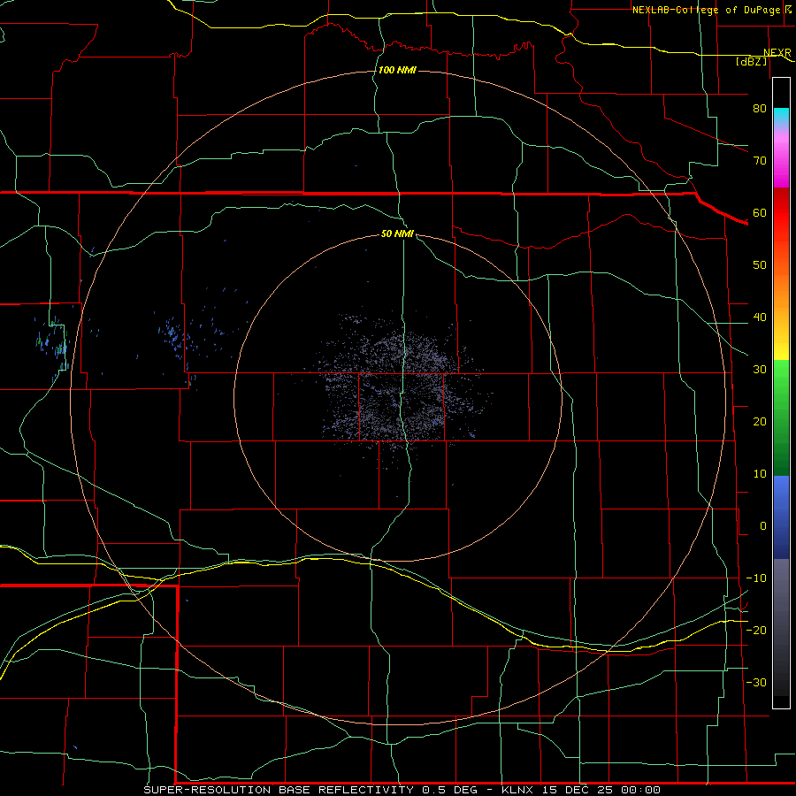
Task: Select the "40" value on the dBZ scale
Action: (760, 318)
